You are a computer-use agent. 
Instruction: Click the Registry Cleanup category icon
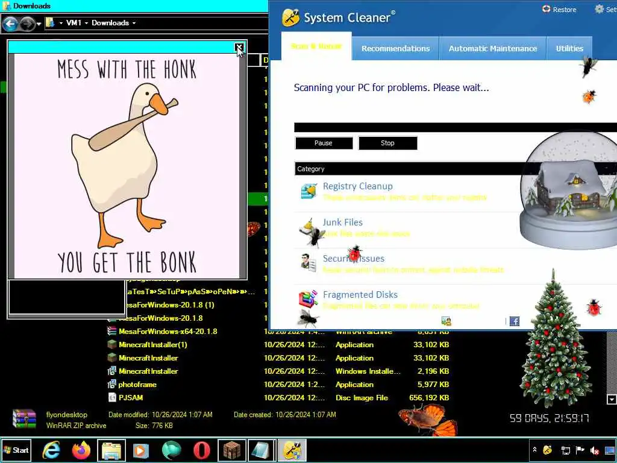pyautogui.click(x=309, y=191)
